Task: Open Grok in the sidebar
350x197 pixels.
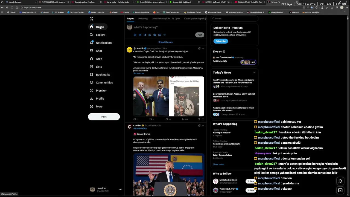Action: tap(96, 59)
